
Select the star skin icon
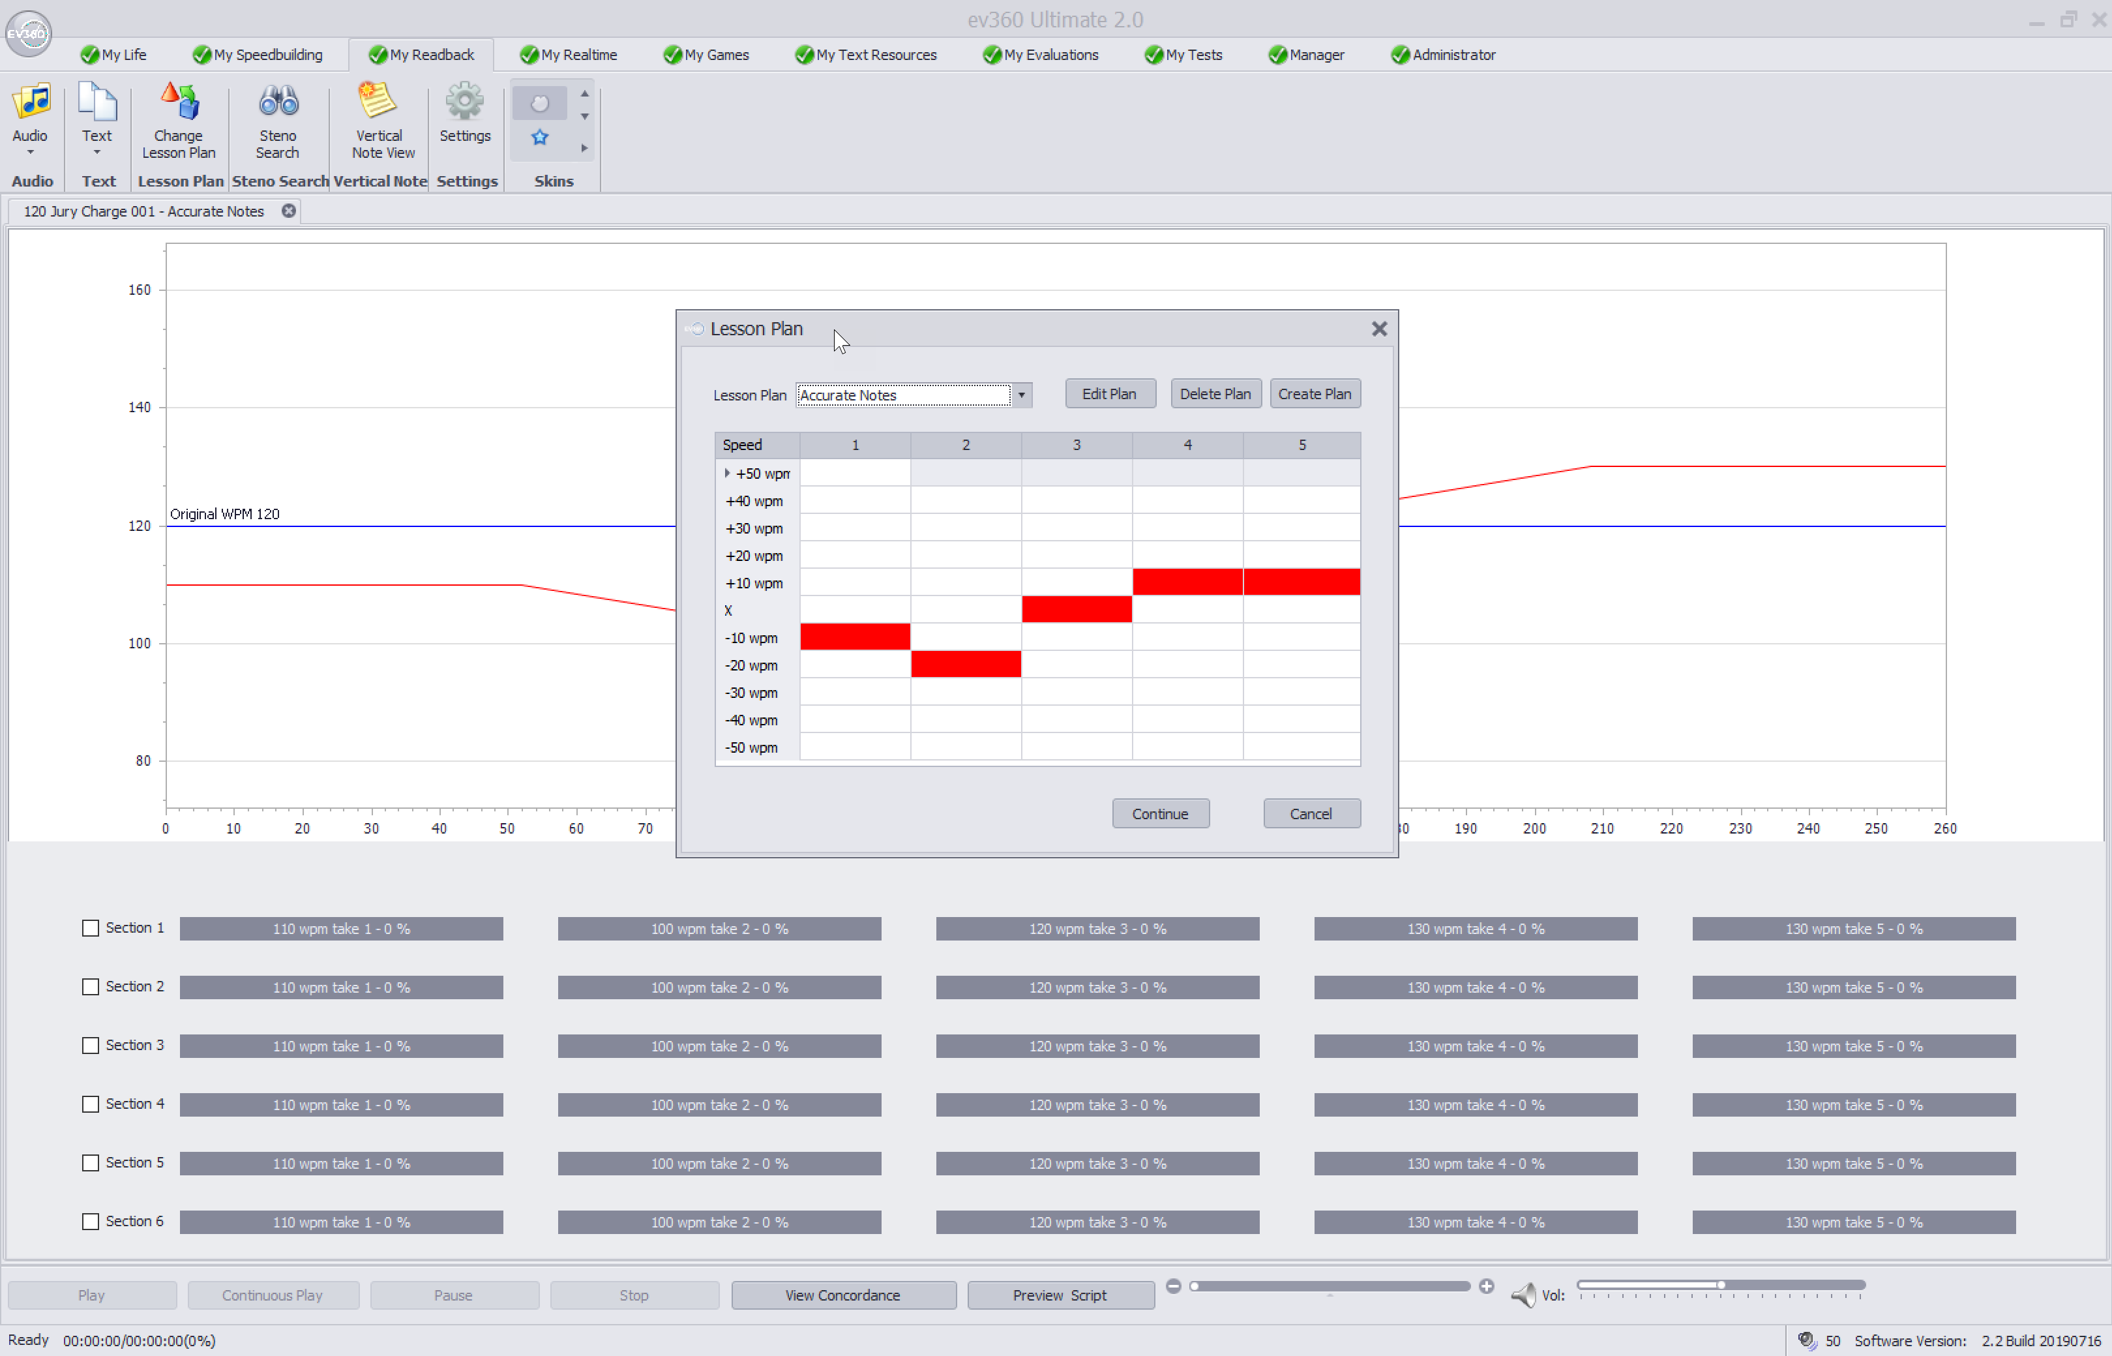539,136
